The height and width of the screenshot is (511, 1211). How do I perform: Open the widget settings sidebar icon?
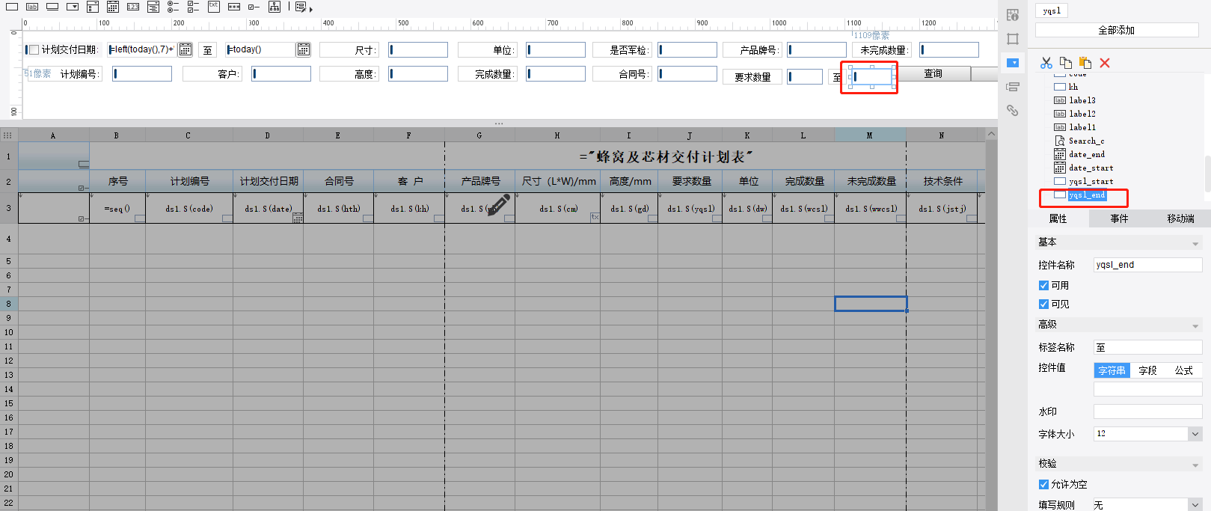click(1013, 63)
